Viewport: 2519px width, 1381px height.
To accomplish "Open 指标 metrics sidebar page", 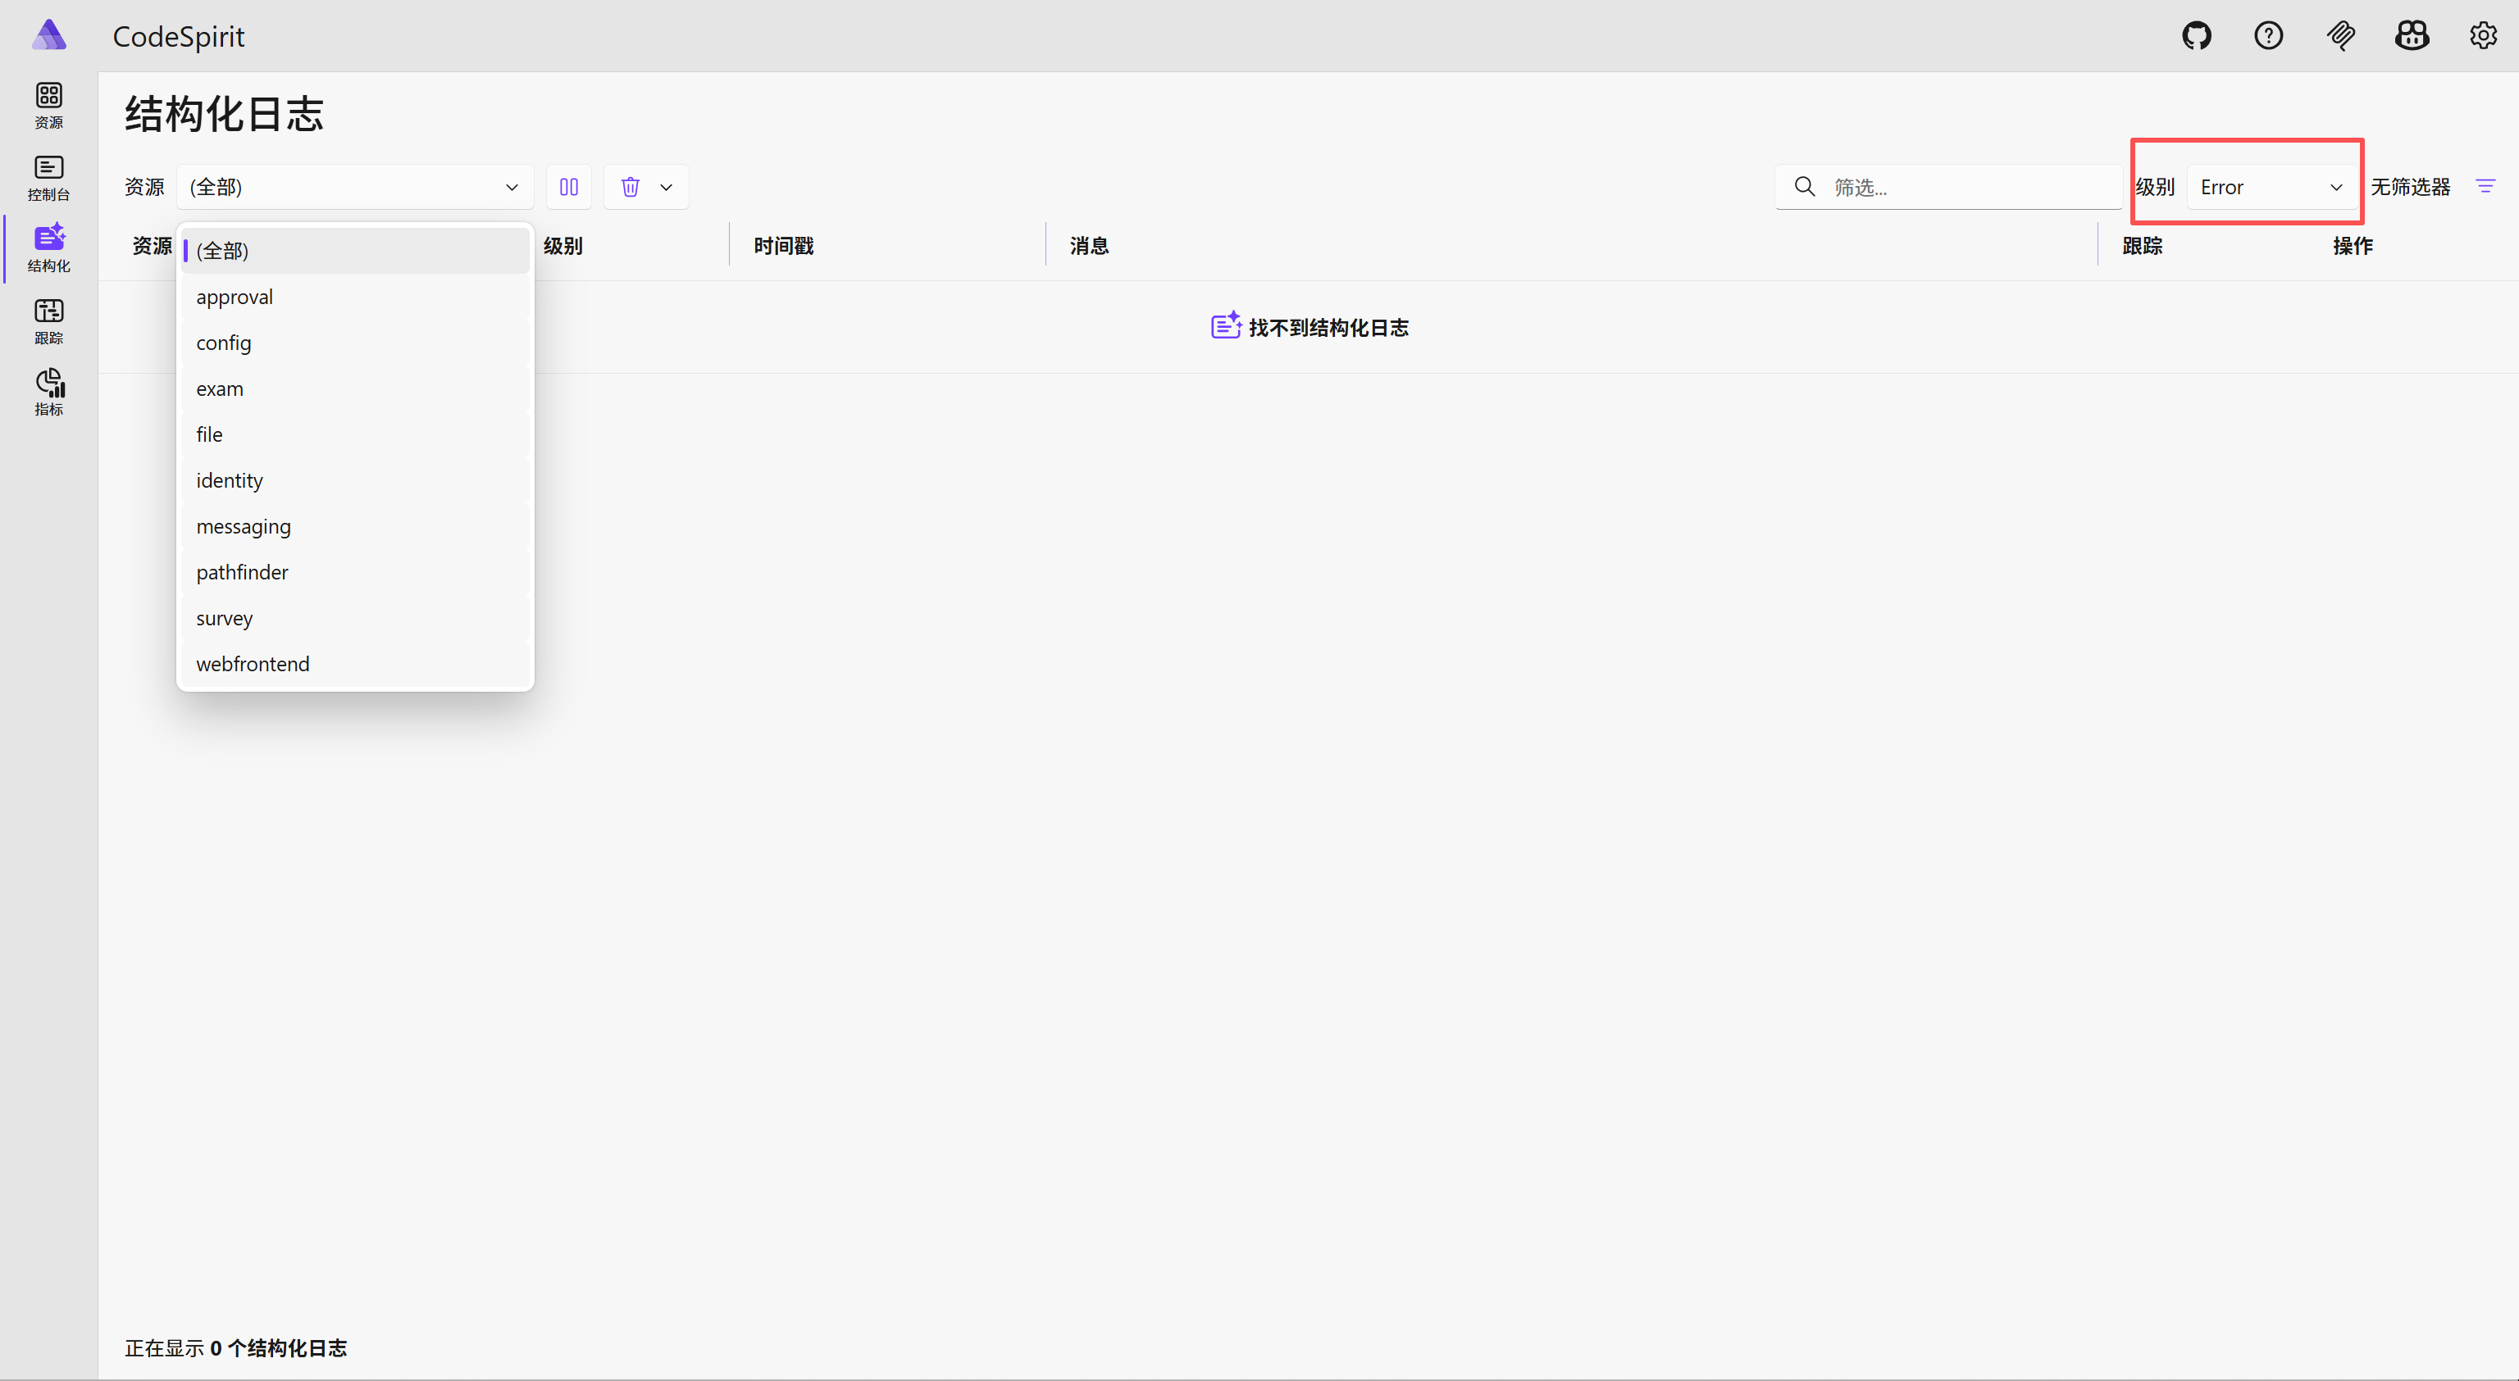I will (49, 392).
